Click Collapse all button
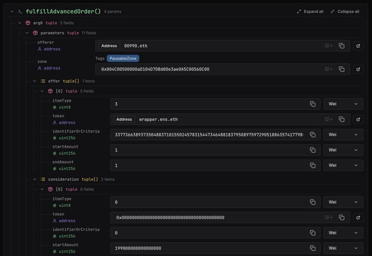The image size is (372, 256). [x=345, y=11]
